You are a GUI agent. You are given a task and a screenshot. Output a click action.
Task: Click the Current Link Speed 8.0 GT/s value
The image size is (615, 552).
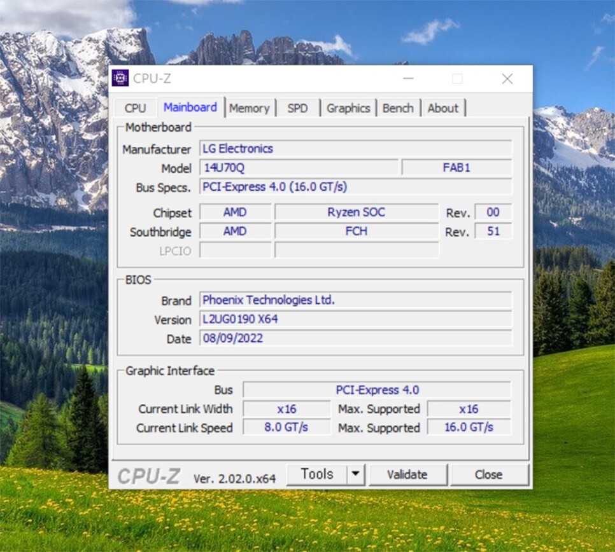click(286, 427)
